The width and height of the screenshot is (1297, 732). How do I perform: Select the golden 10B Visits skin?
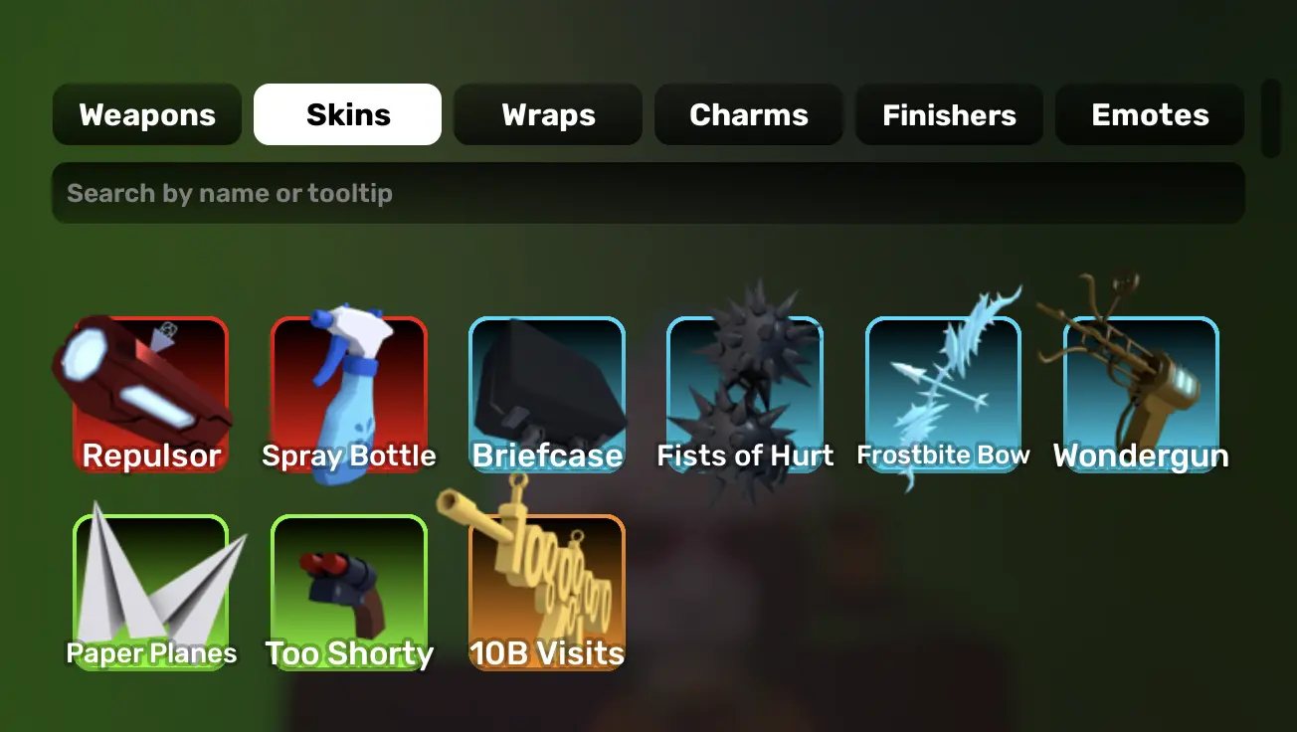pos(547,592)
